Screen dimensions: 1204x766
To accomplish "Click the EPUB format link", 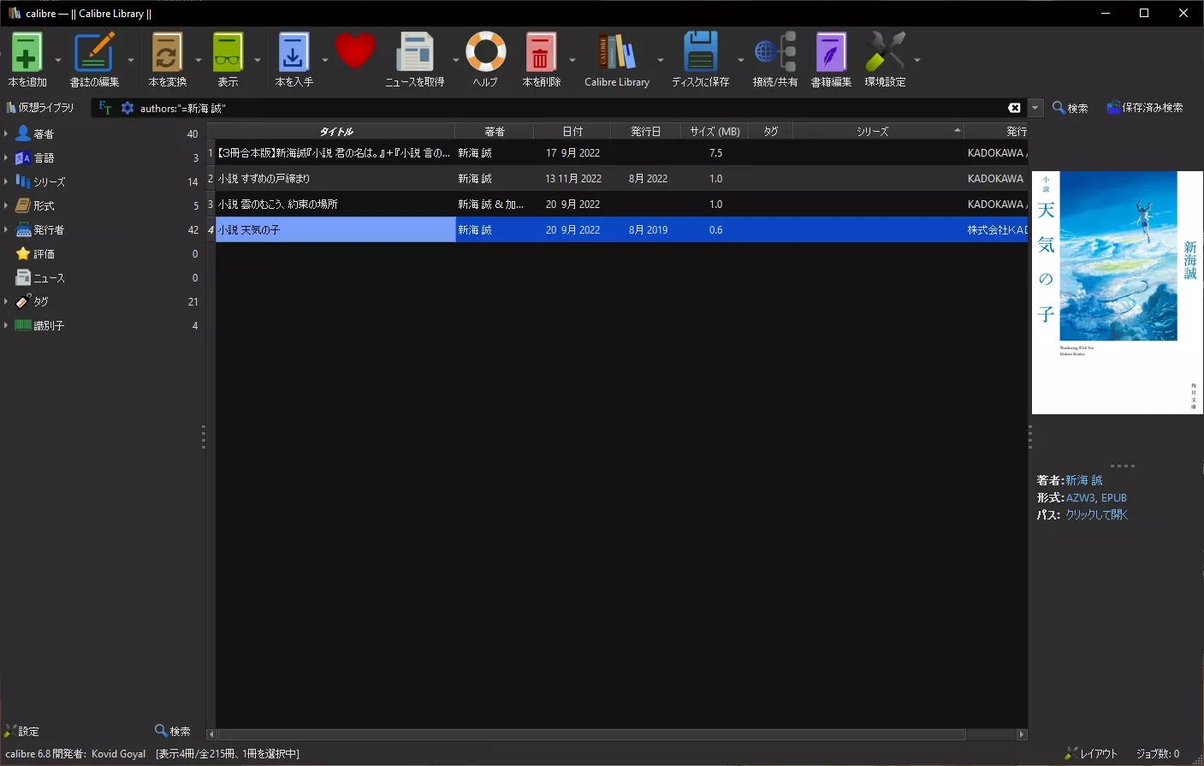I will click(x=1113, y=497).
